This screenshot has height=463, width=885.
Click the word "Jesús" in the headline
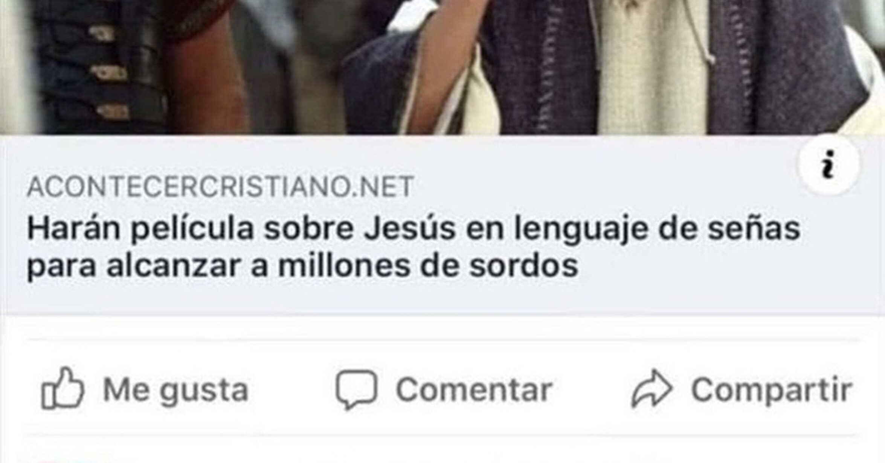pyautogui.click(x=410, y=229)
